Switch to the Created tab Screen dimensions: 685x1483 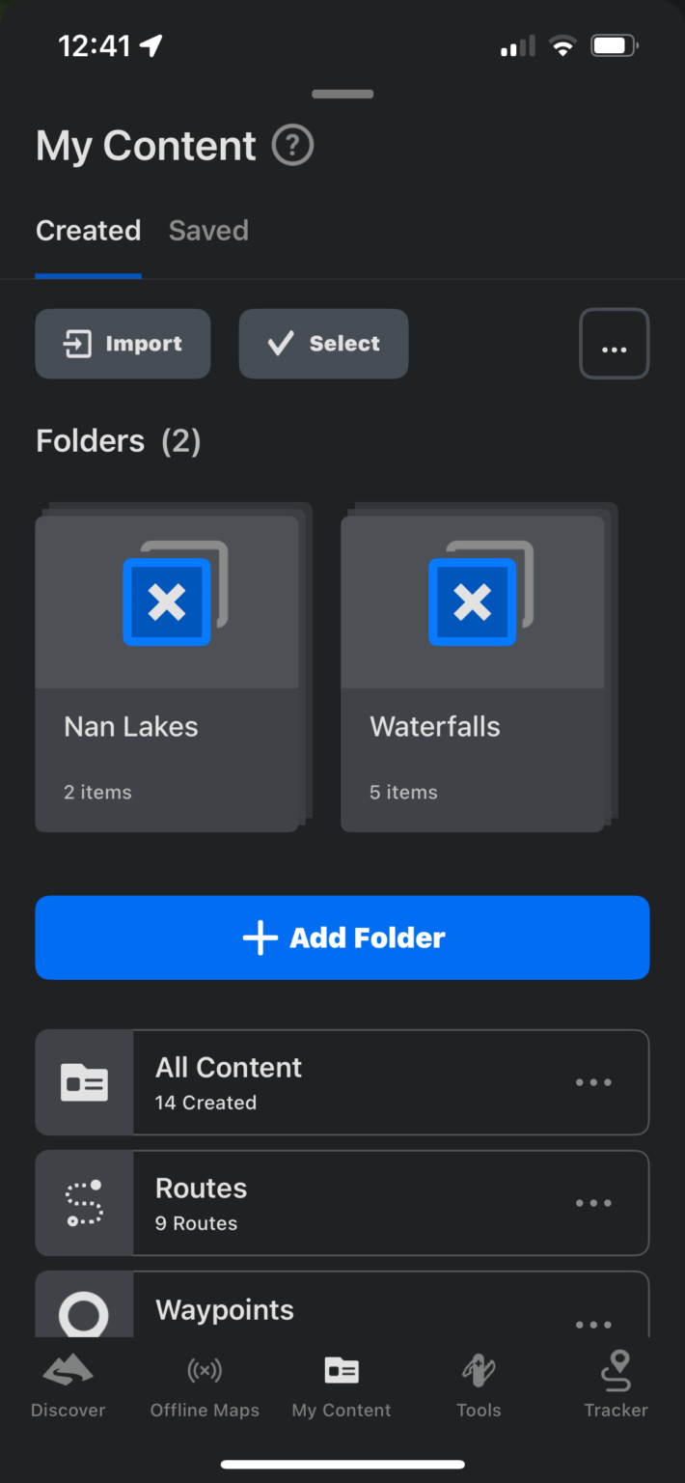coord(89,231)
